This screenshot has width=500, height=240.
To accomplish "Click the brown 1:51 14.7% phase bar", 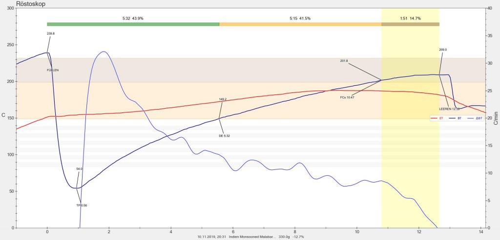I will [410, 24].
